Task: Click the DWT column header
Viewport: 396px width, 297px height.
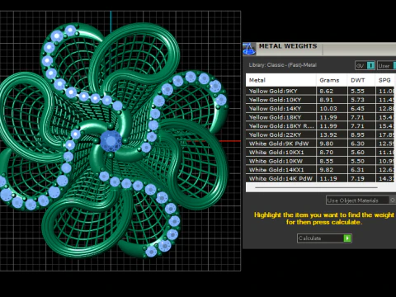Action: point(361,80)
